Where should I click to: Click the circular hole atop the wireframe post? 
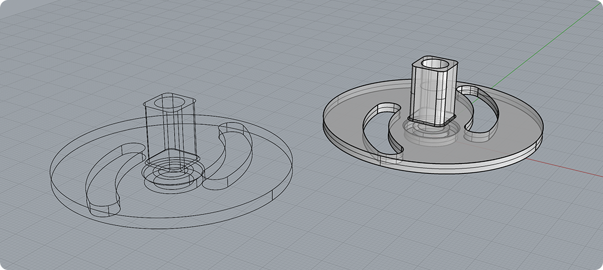coord(169,103)
